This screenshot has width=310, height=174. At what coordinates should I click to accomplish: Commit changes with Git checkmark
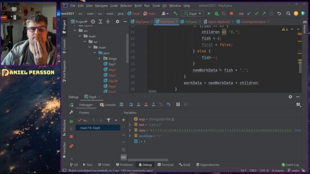click(x=256, y=14)
